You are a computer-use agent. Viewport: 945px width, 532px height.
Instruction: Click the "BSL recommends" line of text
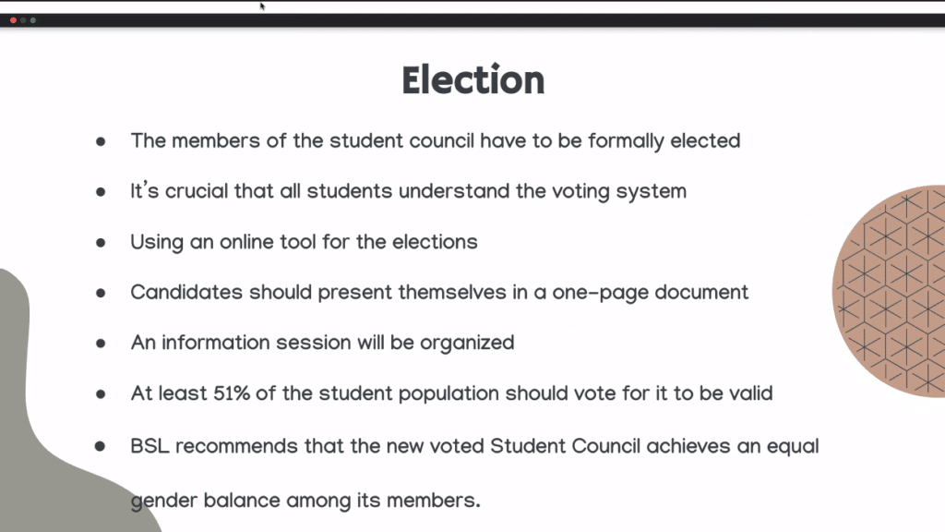coord(474,446)
